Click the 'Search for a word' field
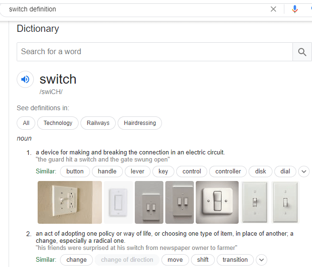Screen dimensions: 312x267 154,52
